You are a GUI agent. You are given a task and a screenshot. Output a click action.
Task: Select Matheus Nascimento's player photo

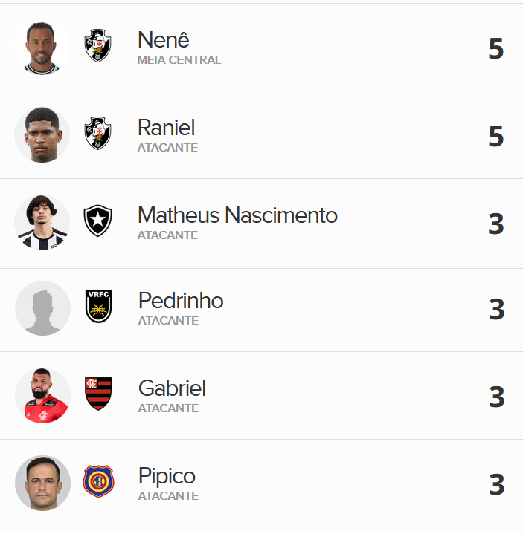pos(42,222)
